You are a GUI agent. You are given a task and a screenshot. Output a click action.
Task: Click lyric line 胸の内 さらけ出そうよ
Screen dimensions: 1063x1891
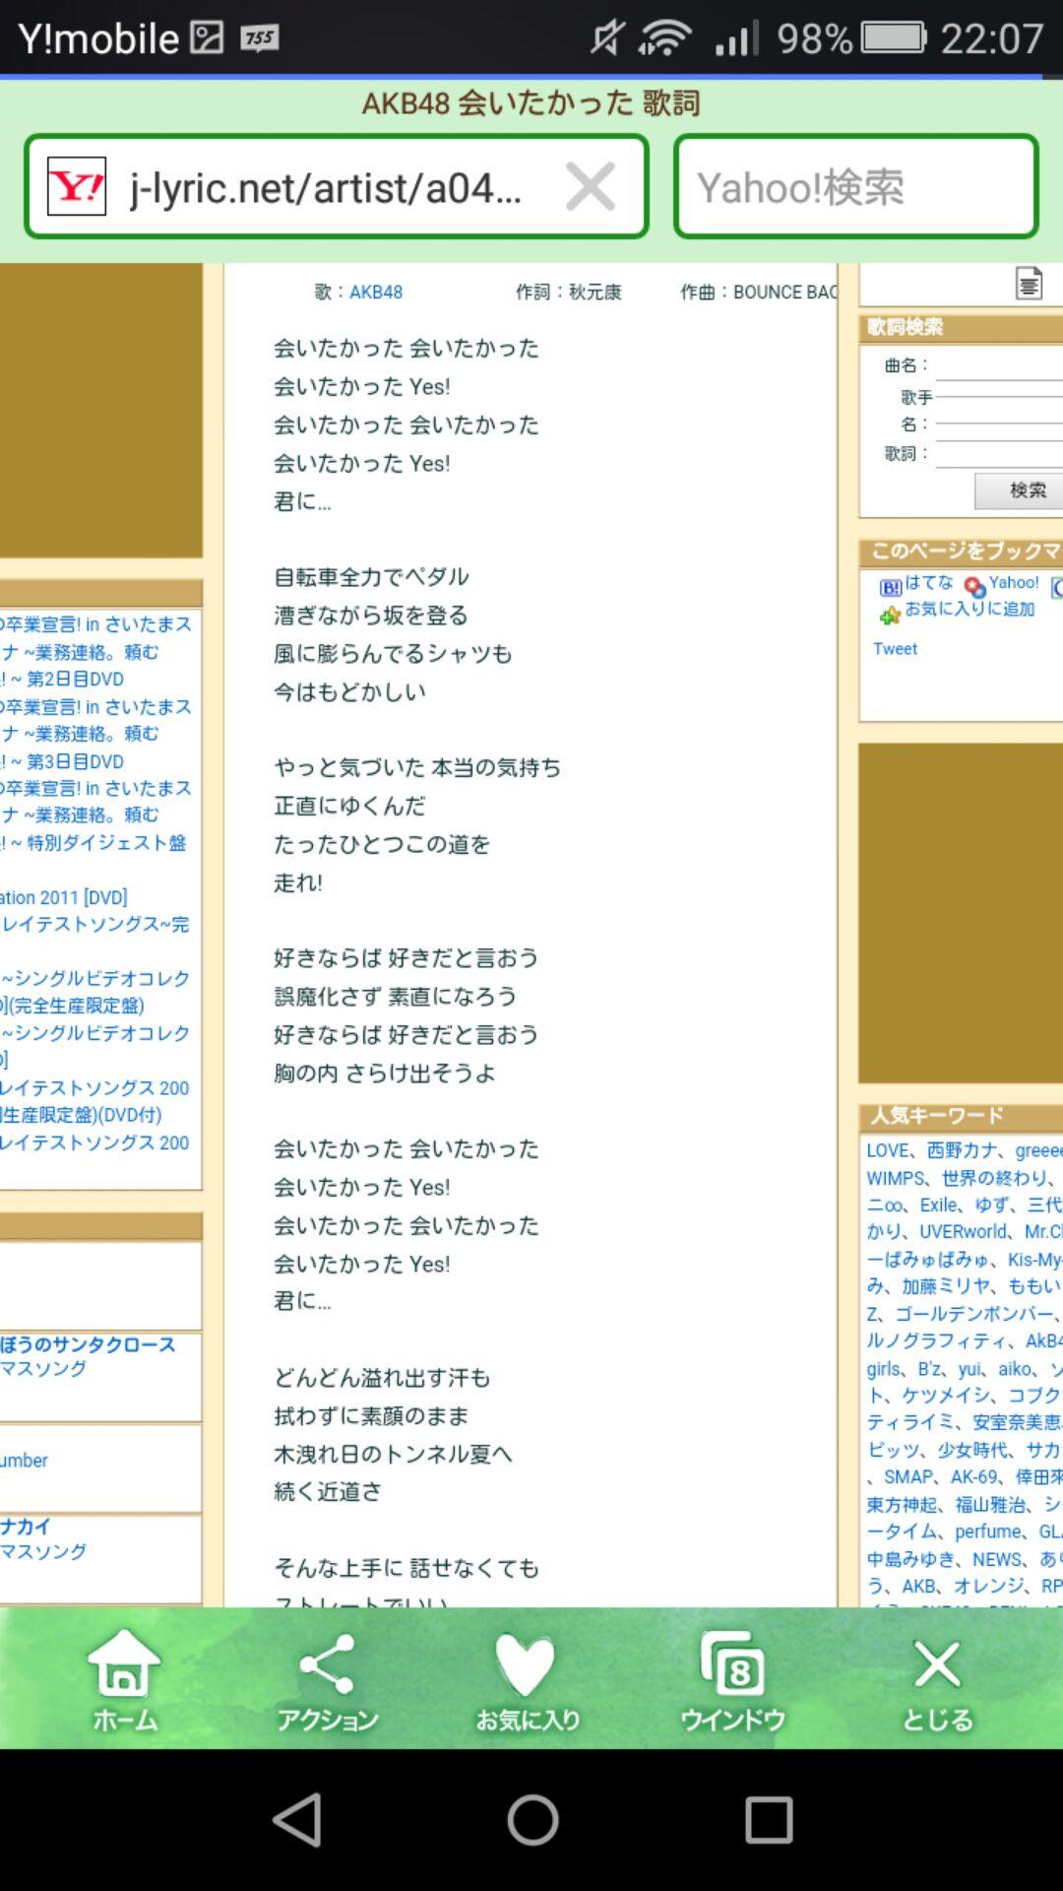pyautogui.click(x=385, y=1073)
